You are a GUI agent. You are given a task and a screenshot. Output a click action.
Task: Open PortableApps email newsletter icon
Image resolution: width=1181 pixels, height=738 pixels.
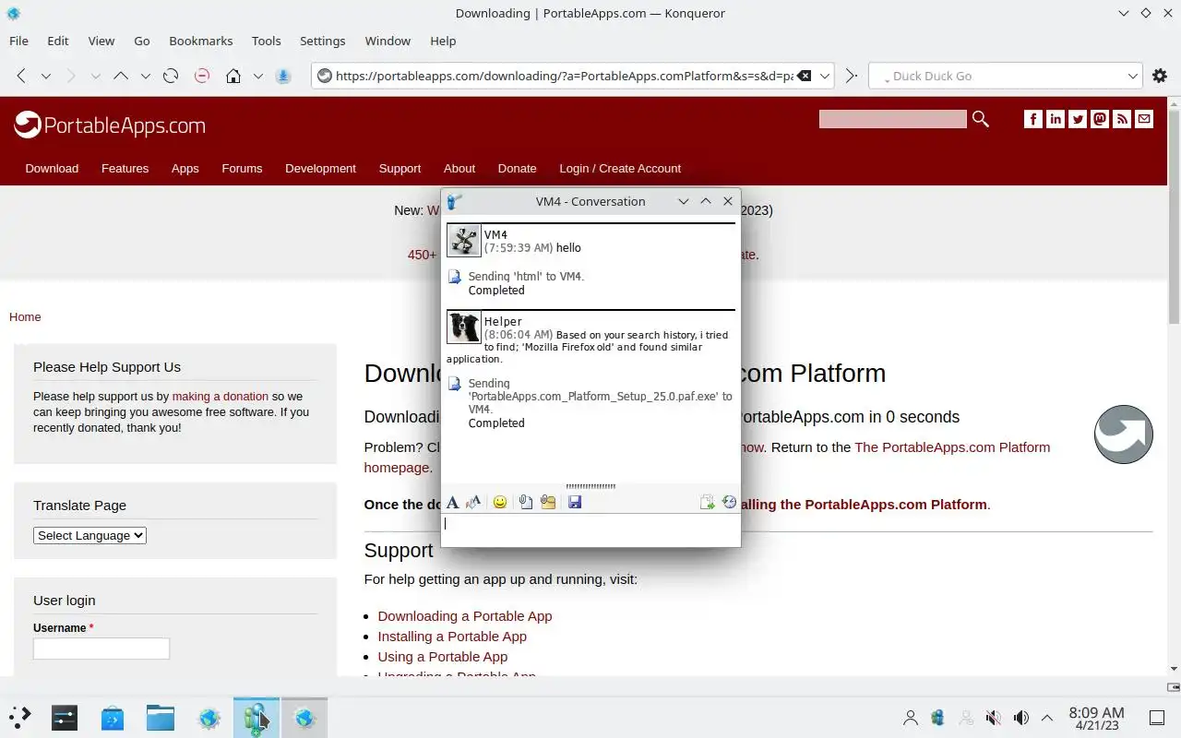tap(1144, 119)
